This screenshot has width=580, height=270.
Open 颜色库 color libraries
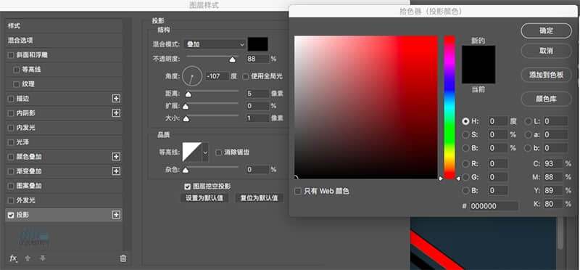547,99
